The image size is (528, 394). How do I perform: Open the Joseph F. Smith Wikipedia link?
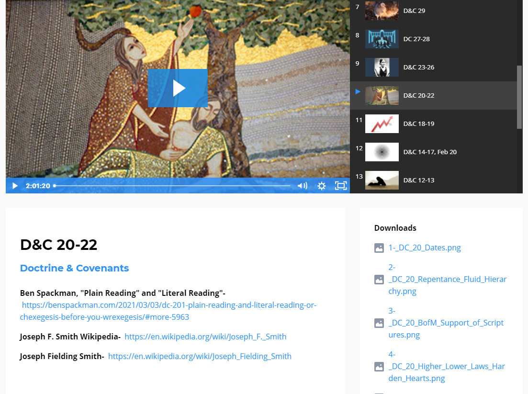point(205,337)
